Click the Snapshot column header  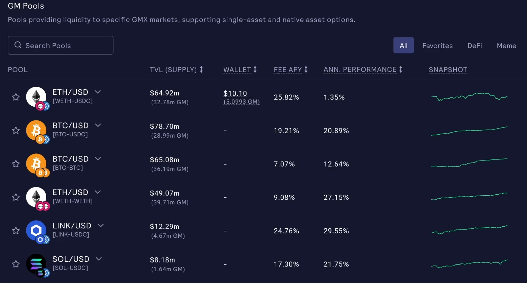tap(448, 70)
